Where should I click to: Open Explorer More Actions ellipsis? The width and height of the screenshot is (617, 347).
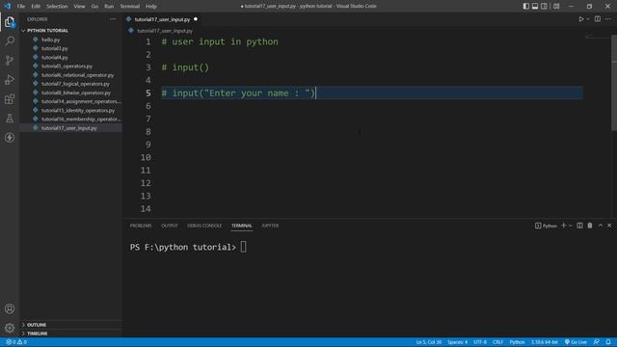(x=113, y=19)
